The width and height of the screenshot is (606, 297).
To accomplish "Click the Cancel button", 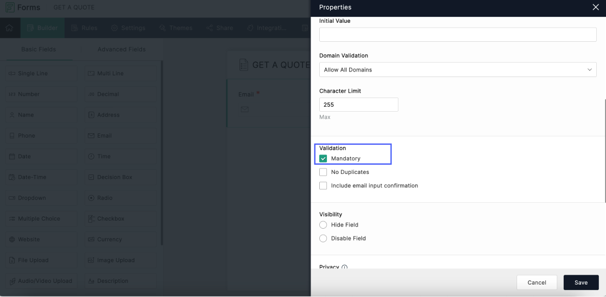I will coord(537,282).
